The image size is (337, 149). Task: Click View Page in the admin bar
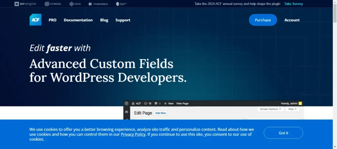click(x=182, y=103)
